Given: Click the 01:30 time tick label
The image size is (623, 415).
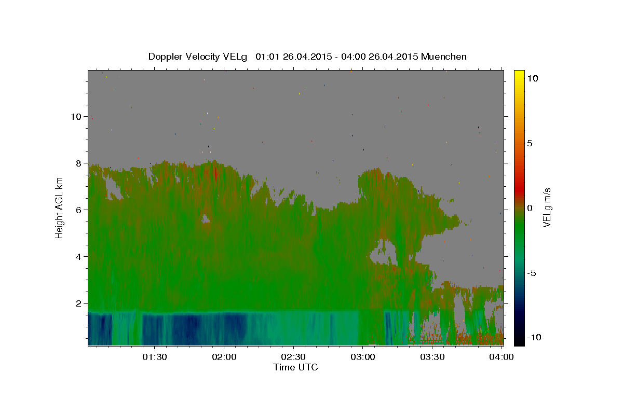Looking at the screenshot, I should tap(155, 357).
